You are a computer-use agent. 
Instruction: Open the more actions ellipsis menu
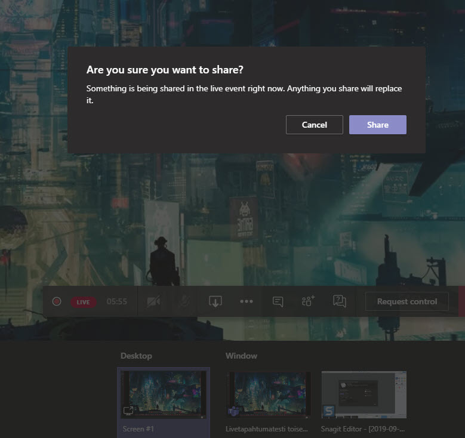click(x=247, y=302)
